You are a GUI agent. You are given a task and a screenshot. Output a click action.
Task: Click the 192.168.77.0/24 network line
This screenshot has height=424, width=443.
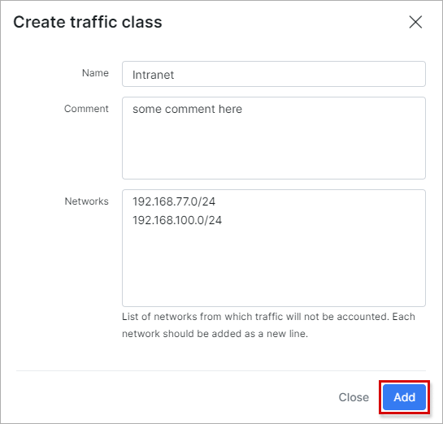tap(174, 201)
